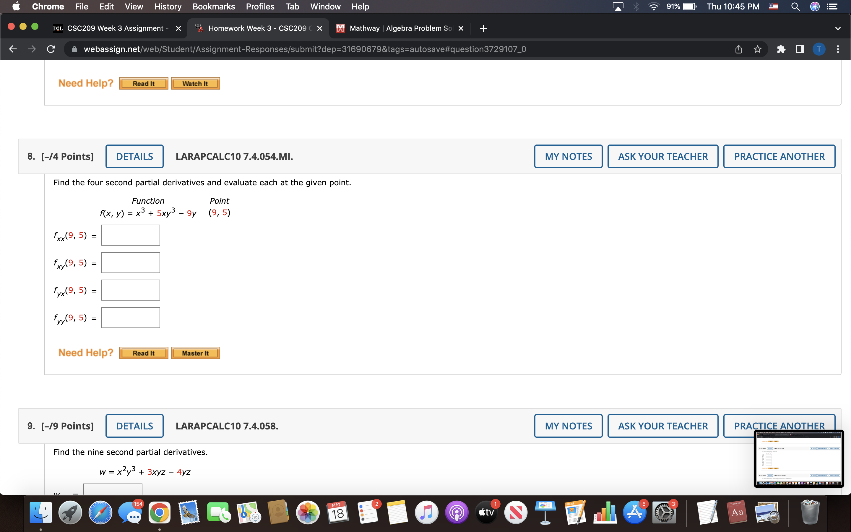
Task: Reload the current WebAssign page
Action: tap(51, 49)
